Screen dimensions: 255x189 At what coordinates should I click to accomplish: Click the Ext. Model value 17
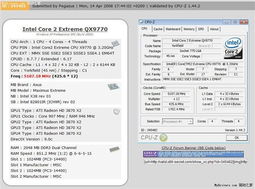pyautogui.click(x=203, y=74)
